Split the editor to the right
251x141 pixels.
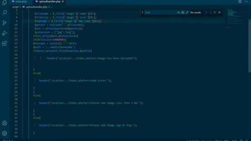pos(240,2)
